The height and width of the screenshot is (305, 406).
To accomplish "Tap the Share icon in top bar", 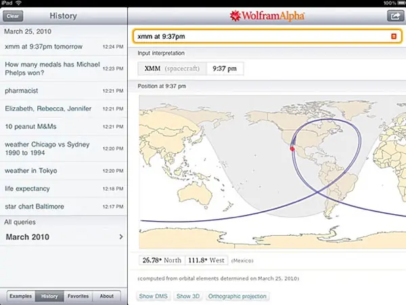I will click(395, 16).
